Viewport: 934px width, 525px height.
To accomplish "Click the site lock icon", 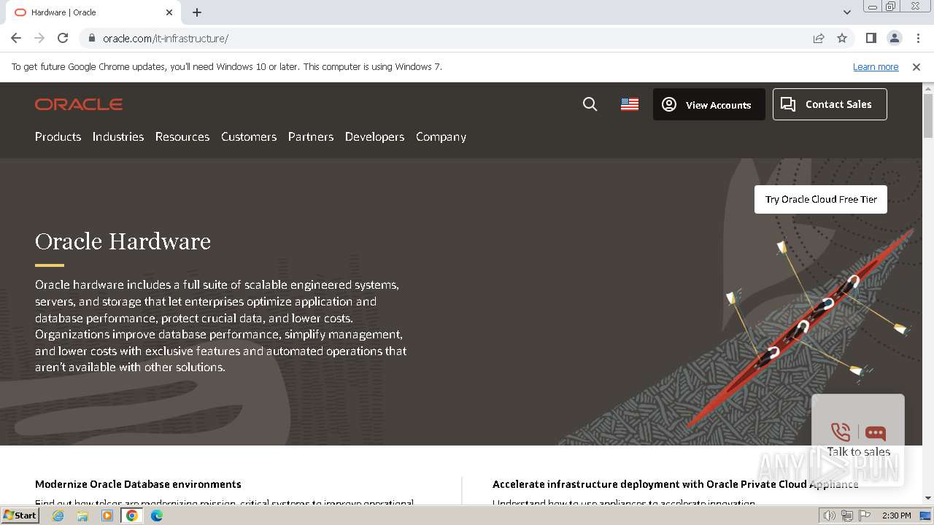I will pos(91,38).
